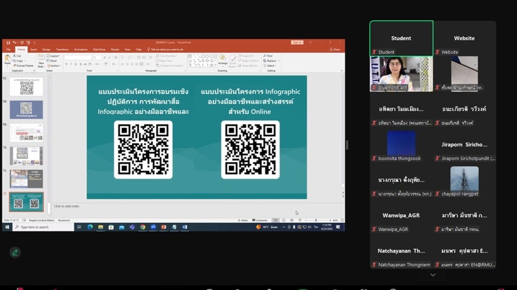The height and width of the screenshot is (290, 517).
Task: Open the Microsoft Teams taskbar icon
Action: pyautogui.click(x=132, y=227)
